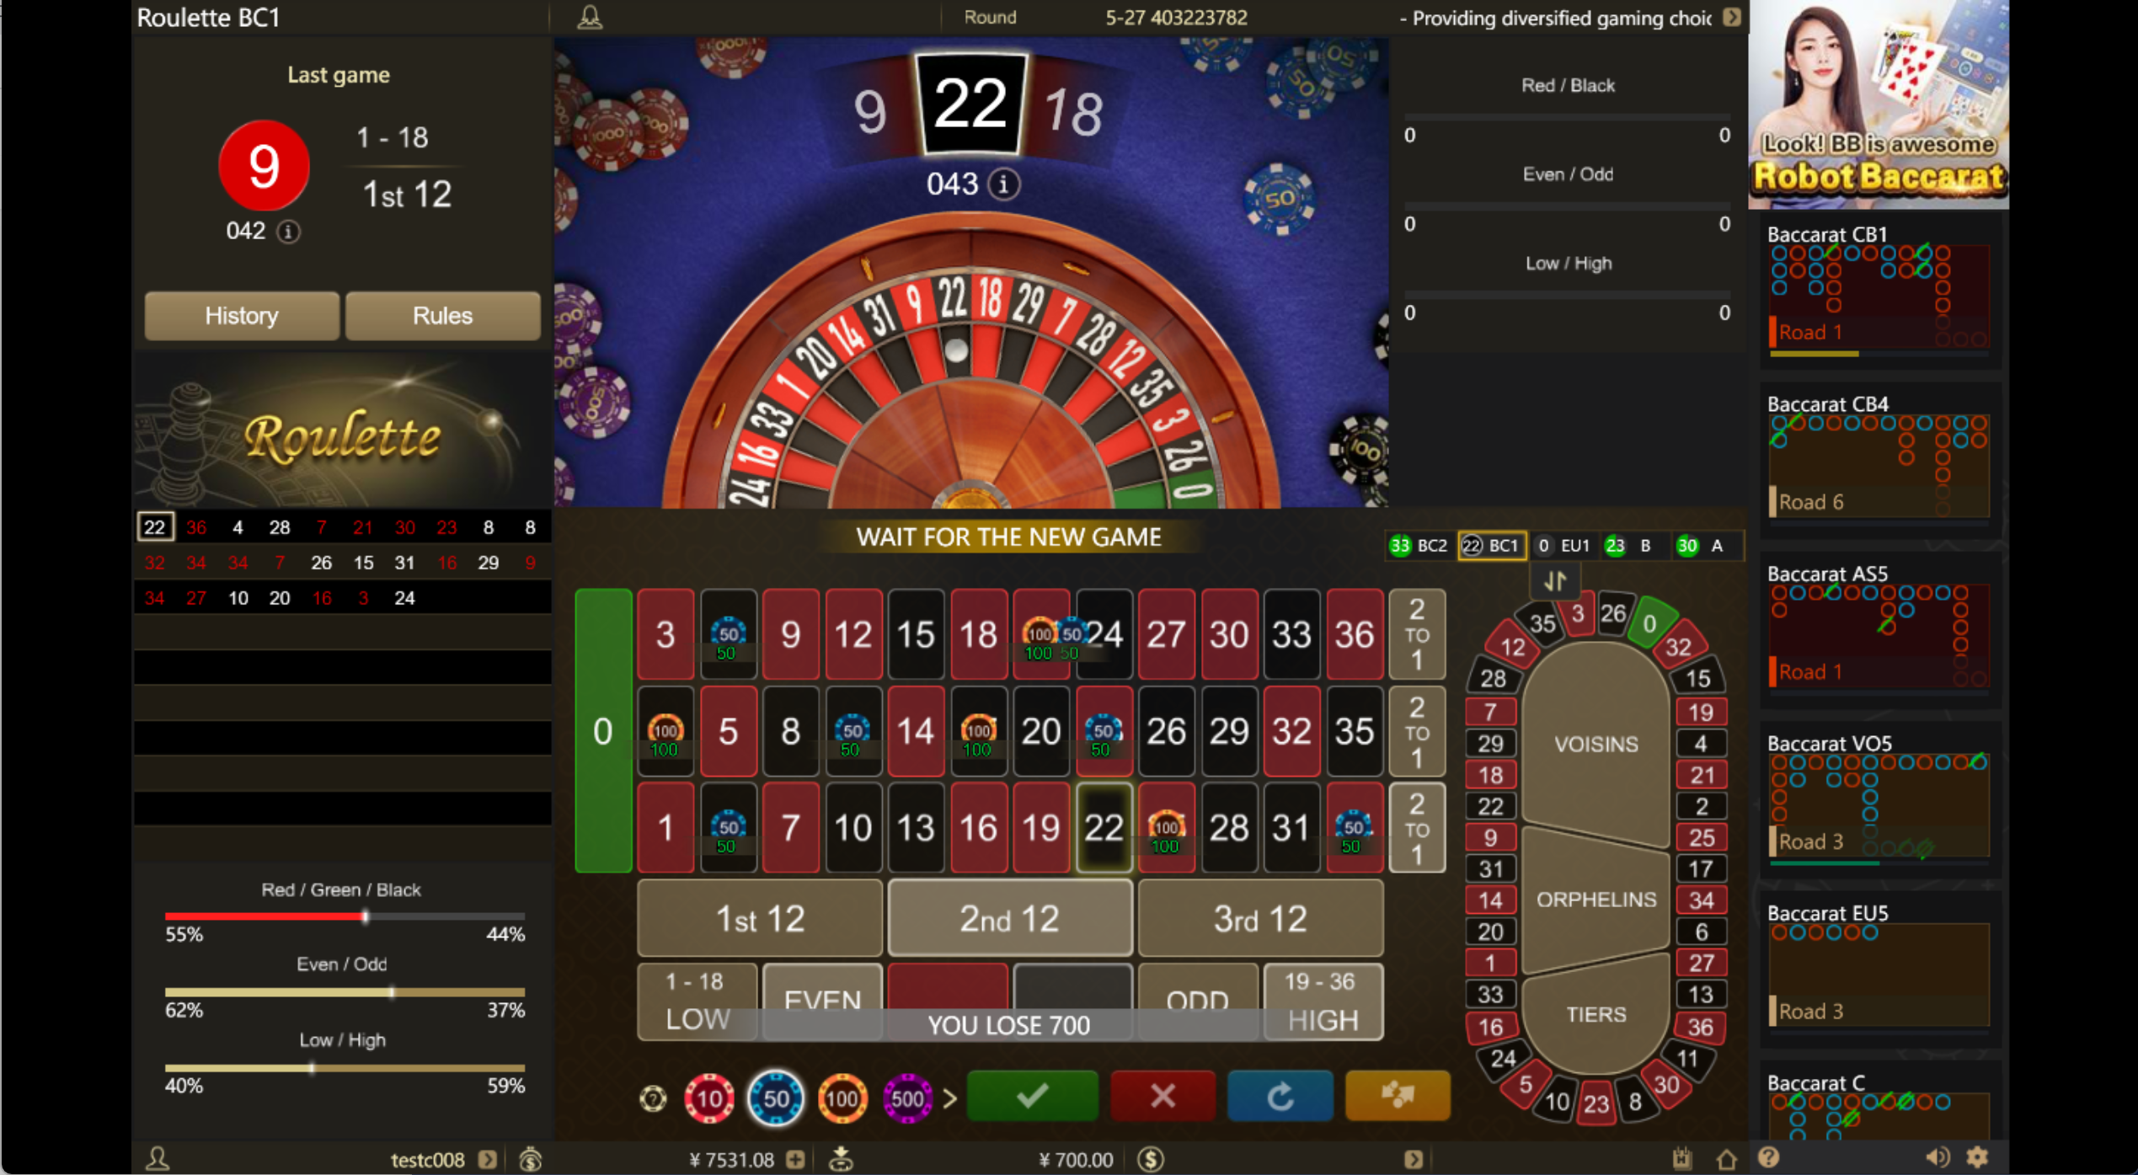Viewport: 2138px width, 1175px height.
Task: Expand more chips with the arrow
Action: click(950, 1098)
